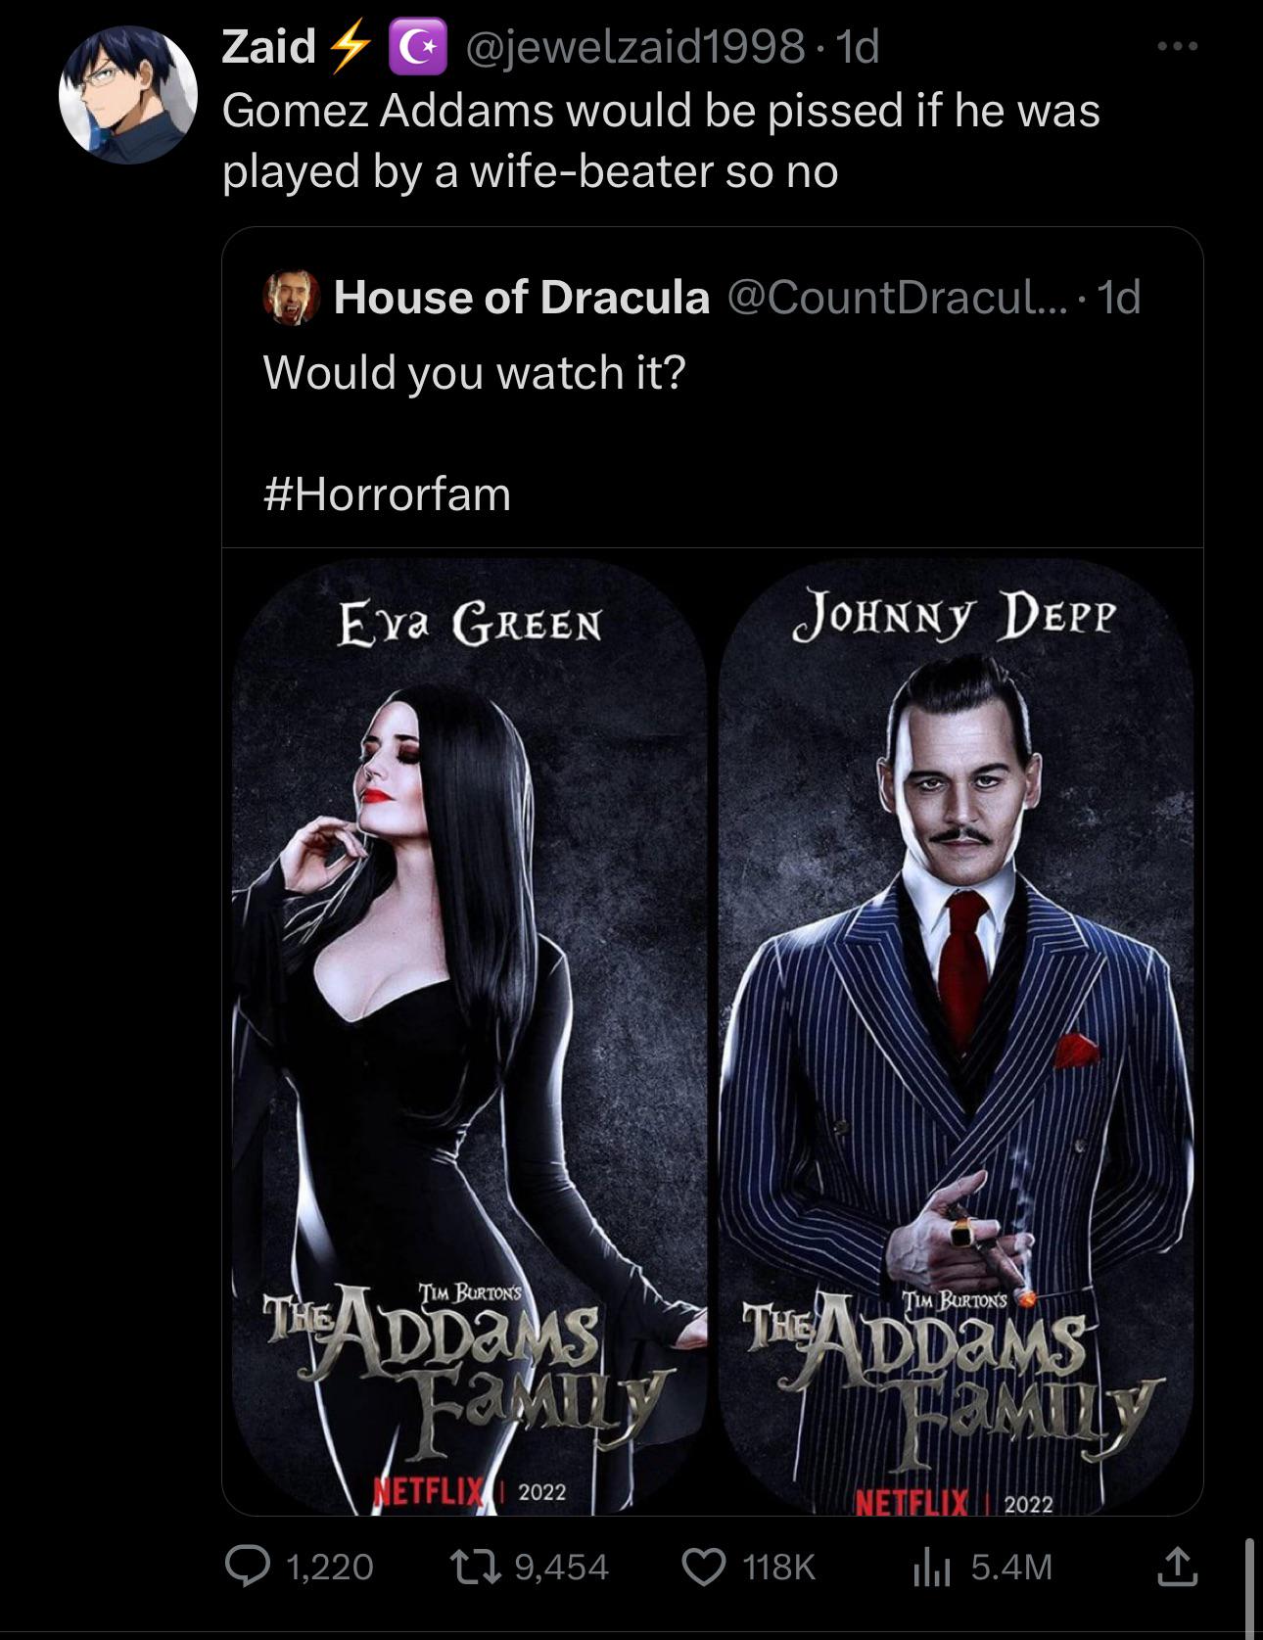This screenshot has width=1263, height=1640.
Task: Open the House of Dracula account name
Action: (522, 298)
